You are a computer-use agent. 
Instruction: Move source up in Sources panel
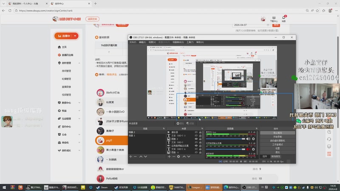coord(184,156)
